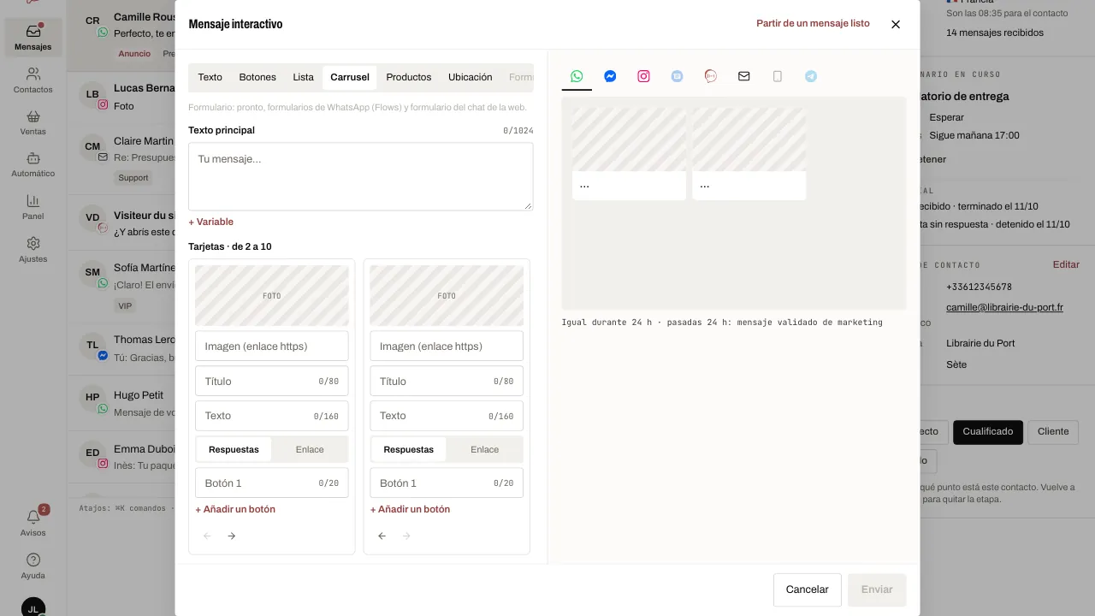Toggle second card to Enlace mode
The height and width of the screenshot is (616, 1095).
(484, 449)
